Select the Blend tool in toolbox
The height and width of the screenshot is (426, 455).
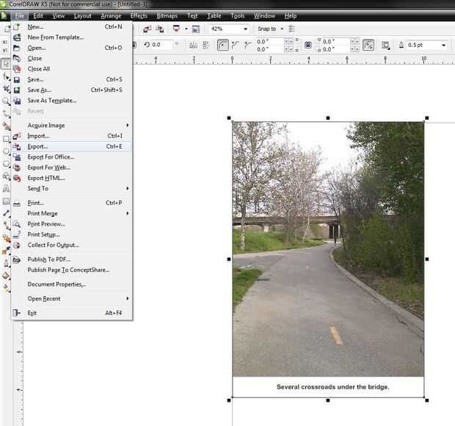(6, 239)
